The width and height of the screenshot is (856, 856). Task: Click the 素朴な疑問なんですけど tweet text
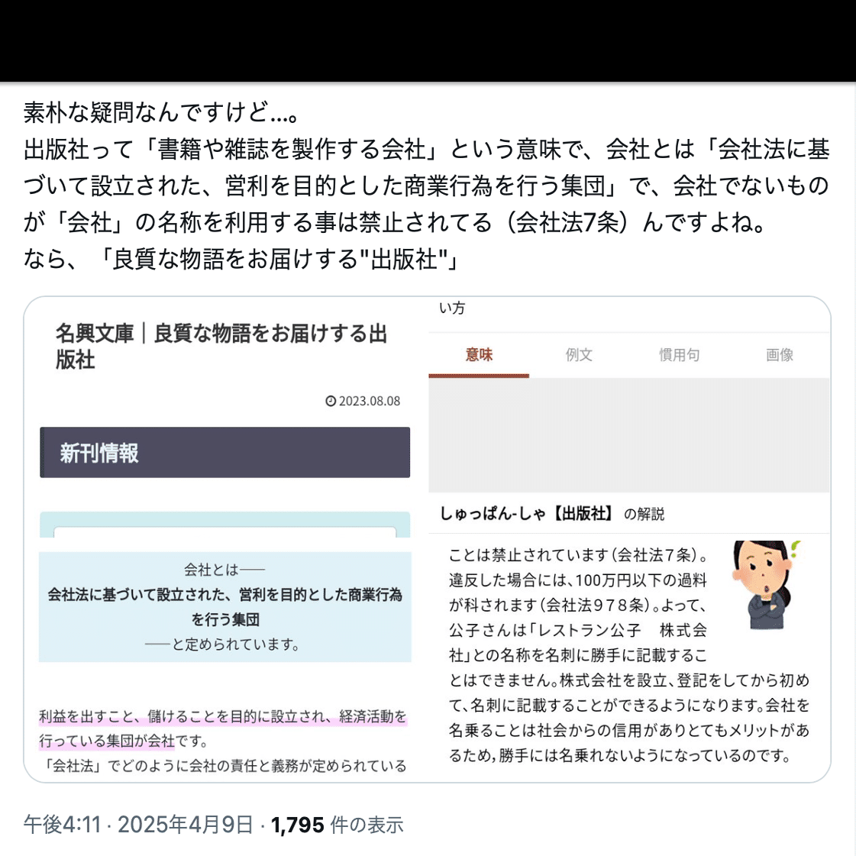pos(162,113)
